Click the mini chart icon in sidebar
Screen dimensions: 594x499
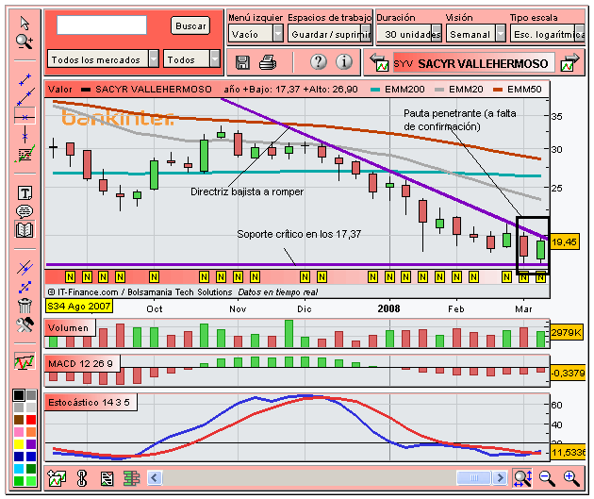coord(25,360)
